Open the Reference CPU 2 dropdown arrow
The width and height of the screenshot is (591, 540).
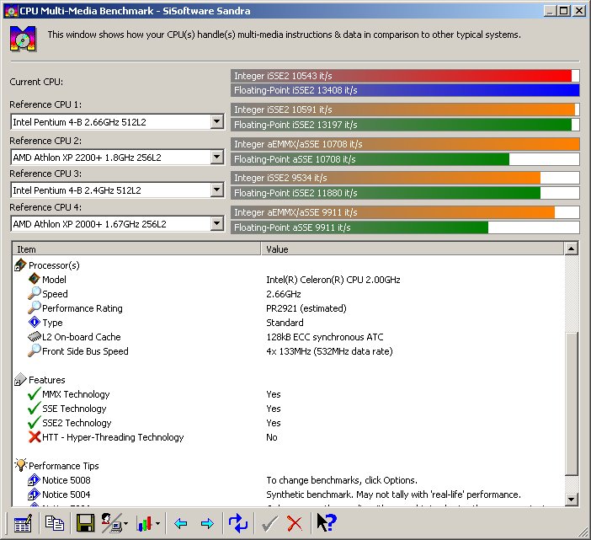pyautogui.click(x=216, y=157)
